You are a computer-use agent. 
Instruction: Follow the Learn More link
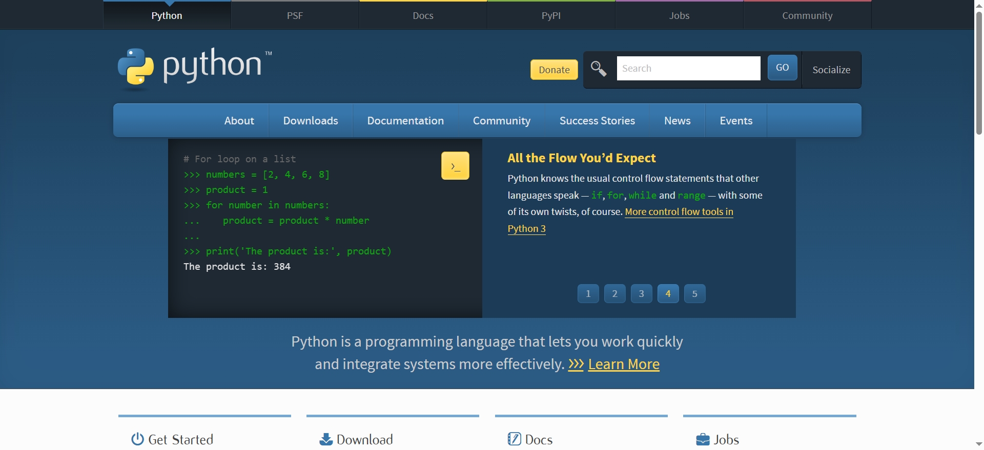624,364
